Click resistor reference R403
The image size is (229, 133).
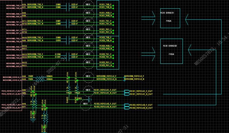click(31, 76)
